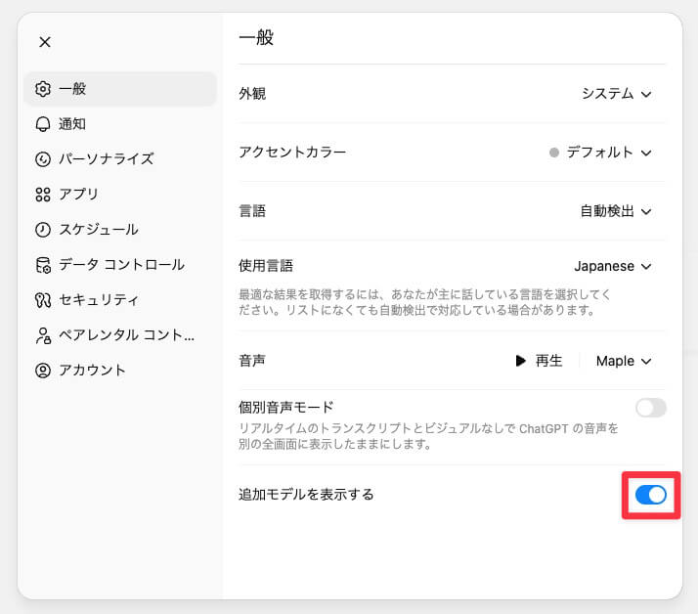The height and width of the screenshot is (614, 698).
Task: Open the 外観 システム dropdown
Action: [616, 94]
